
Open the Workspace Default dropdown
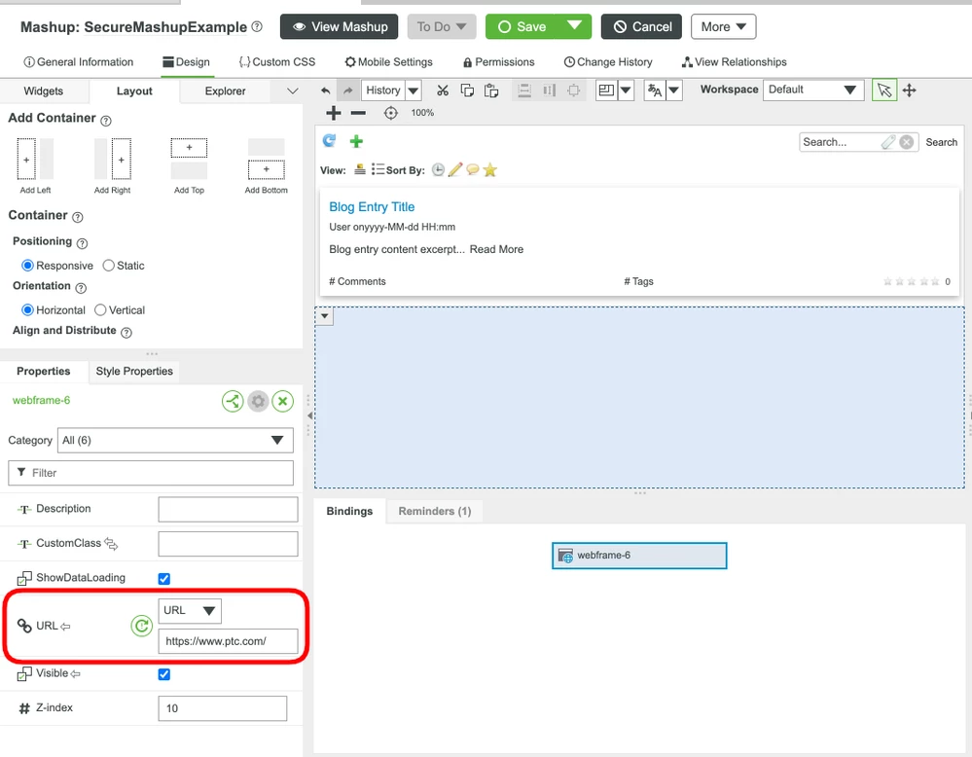pos(813,90)
